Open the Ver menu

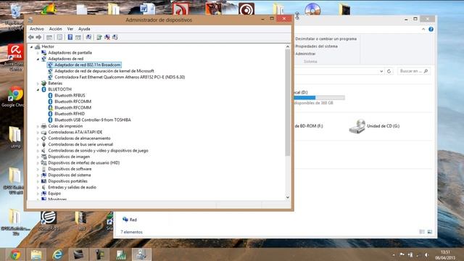point(70,29)
